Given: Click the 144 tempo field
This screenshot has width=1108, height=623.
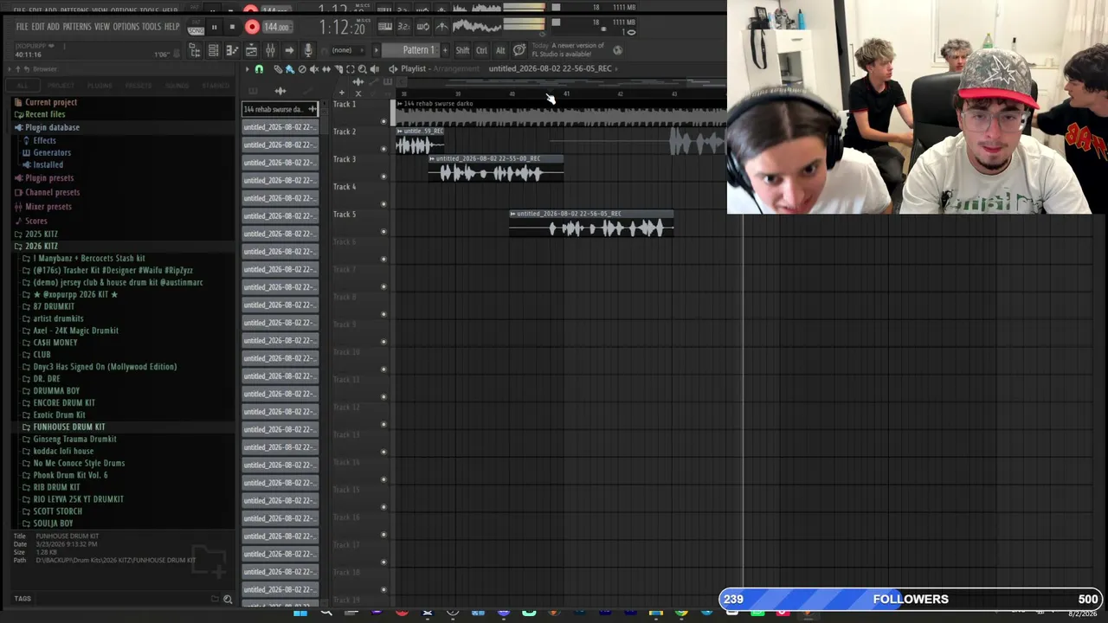Looking at the screenshot, I should click(x=276, y=28).
